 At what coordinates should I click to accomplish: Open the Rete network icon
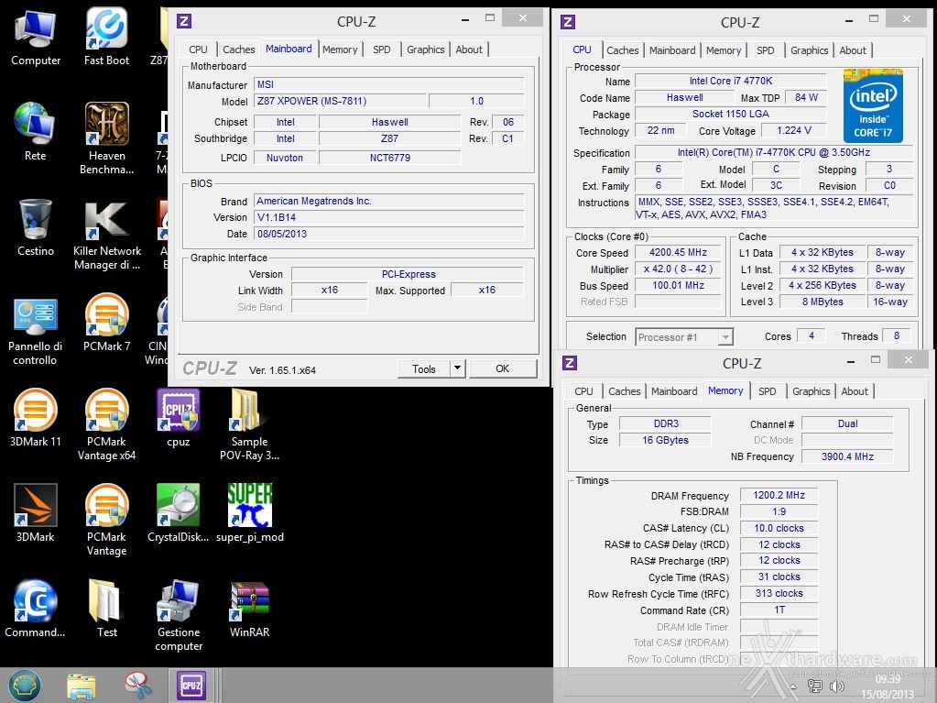pyautogui.click(x=35, y=133)
